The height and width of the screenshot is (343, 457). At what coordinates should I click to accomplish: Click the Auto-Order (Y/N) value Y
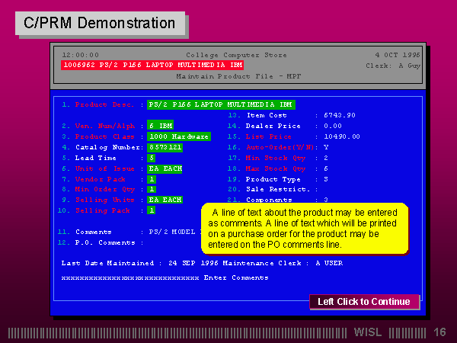click(326, 146)
